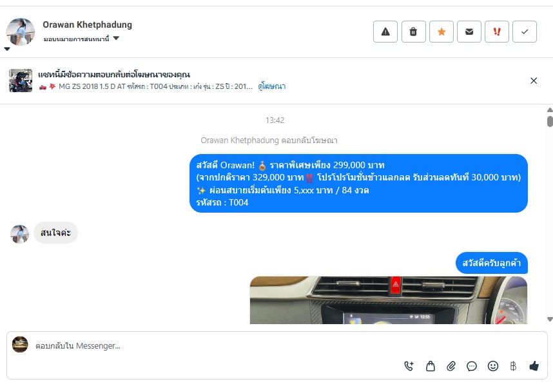Click the baht payment icon
Screen dimensions: 553x386
pos(513,366)
